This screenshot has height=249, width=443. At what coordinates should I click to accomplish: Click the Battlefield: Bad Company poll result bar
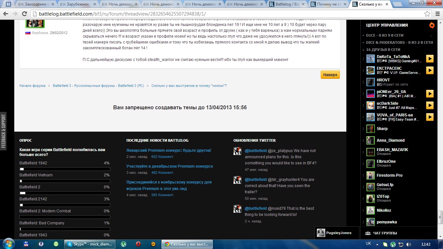(x=65, y=229)
